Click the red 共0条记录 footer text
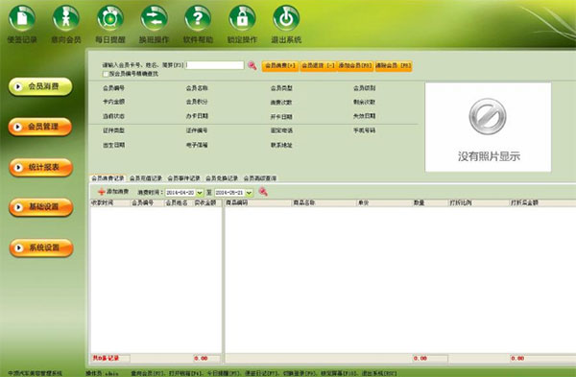576x377 pixels. 106,358
